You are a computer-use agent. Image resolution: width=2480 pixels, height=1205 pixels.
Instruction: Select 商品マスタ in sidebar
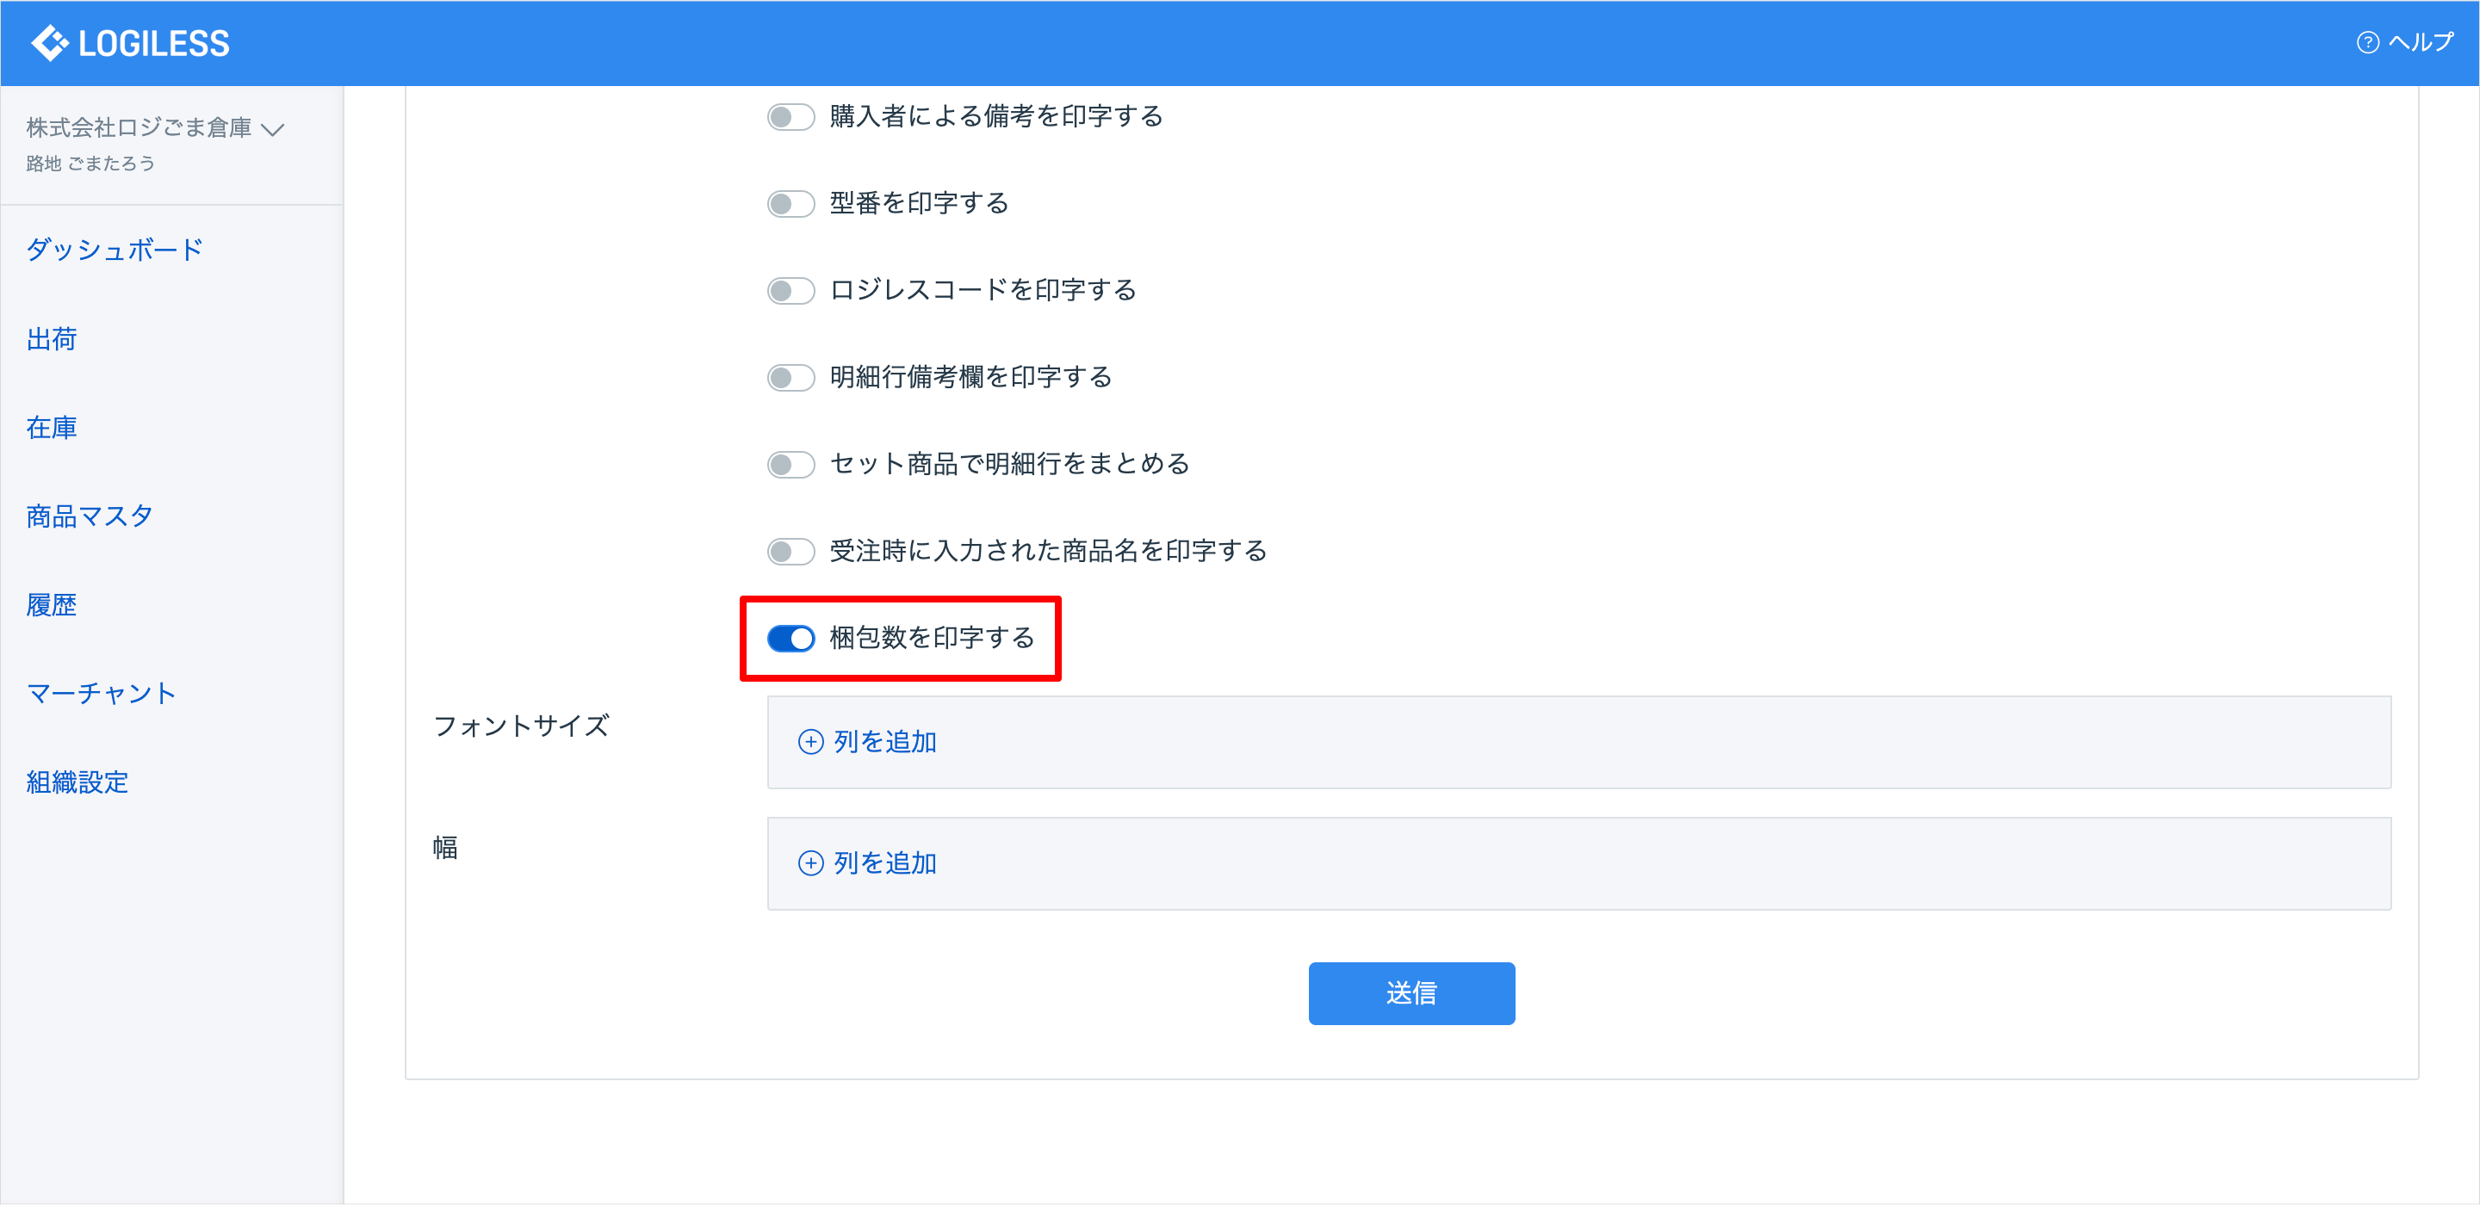[x=90, y=516]
